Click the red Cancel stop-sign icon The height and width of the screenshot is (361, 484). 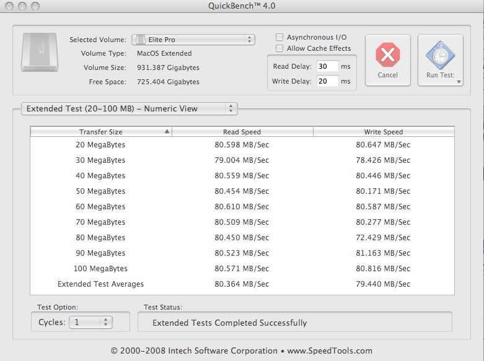388,55
